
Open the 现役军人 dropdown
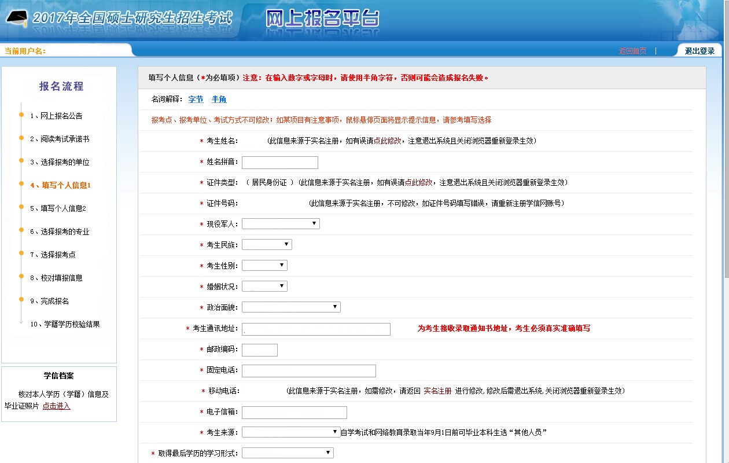tap(281, 223)
